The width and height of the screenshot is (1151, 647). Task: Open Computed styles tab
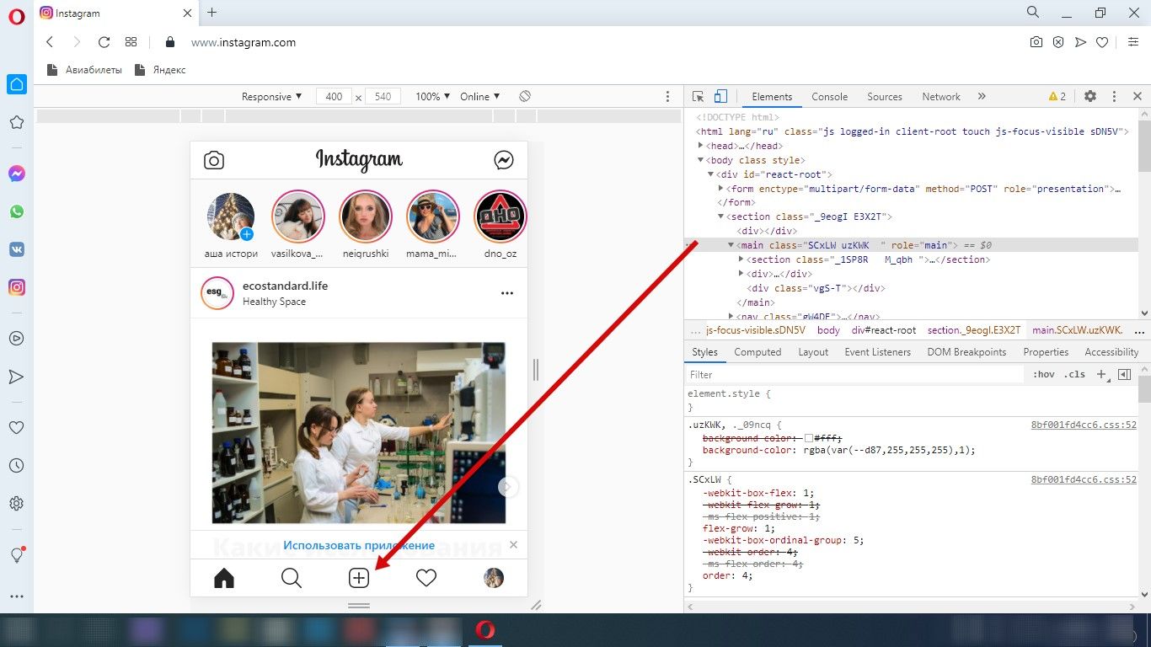point(758,352)
